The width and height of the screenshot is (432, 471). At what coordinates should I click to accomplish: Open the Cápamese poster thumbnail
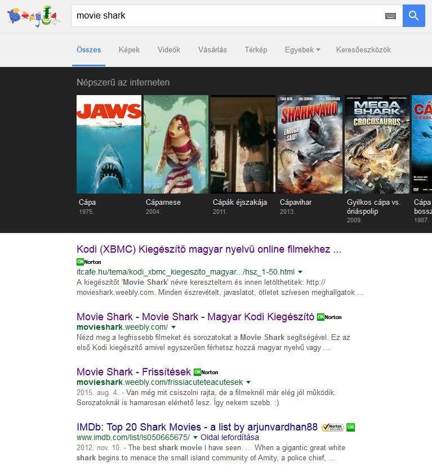[176, 144]
